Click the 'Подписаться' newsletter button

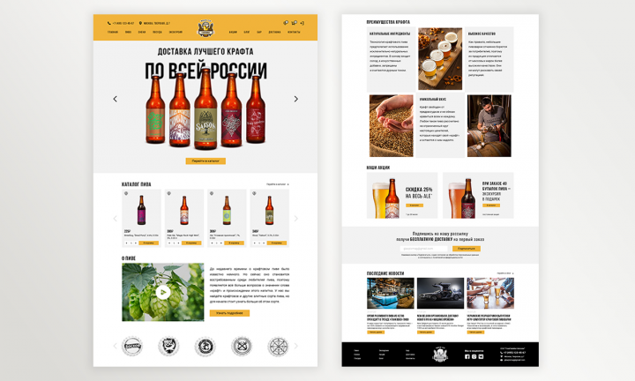pos(467,249)
